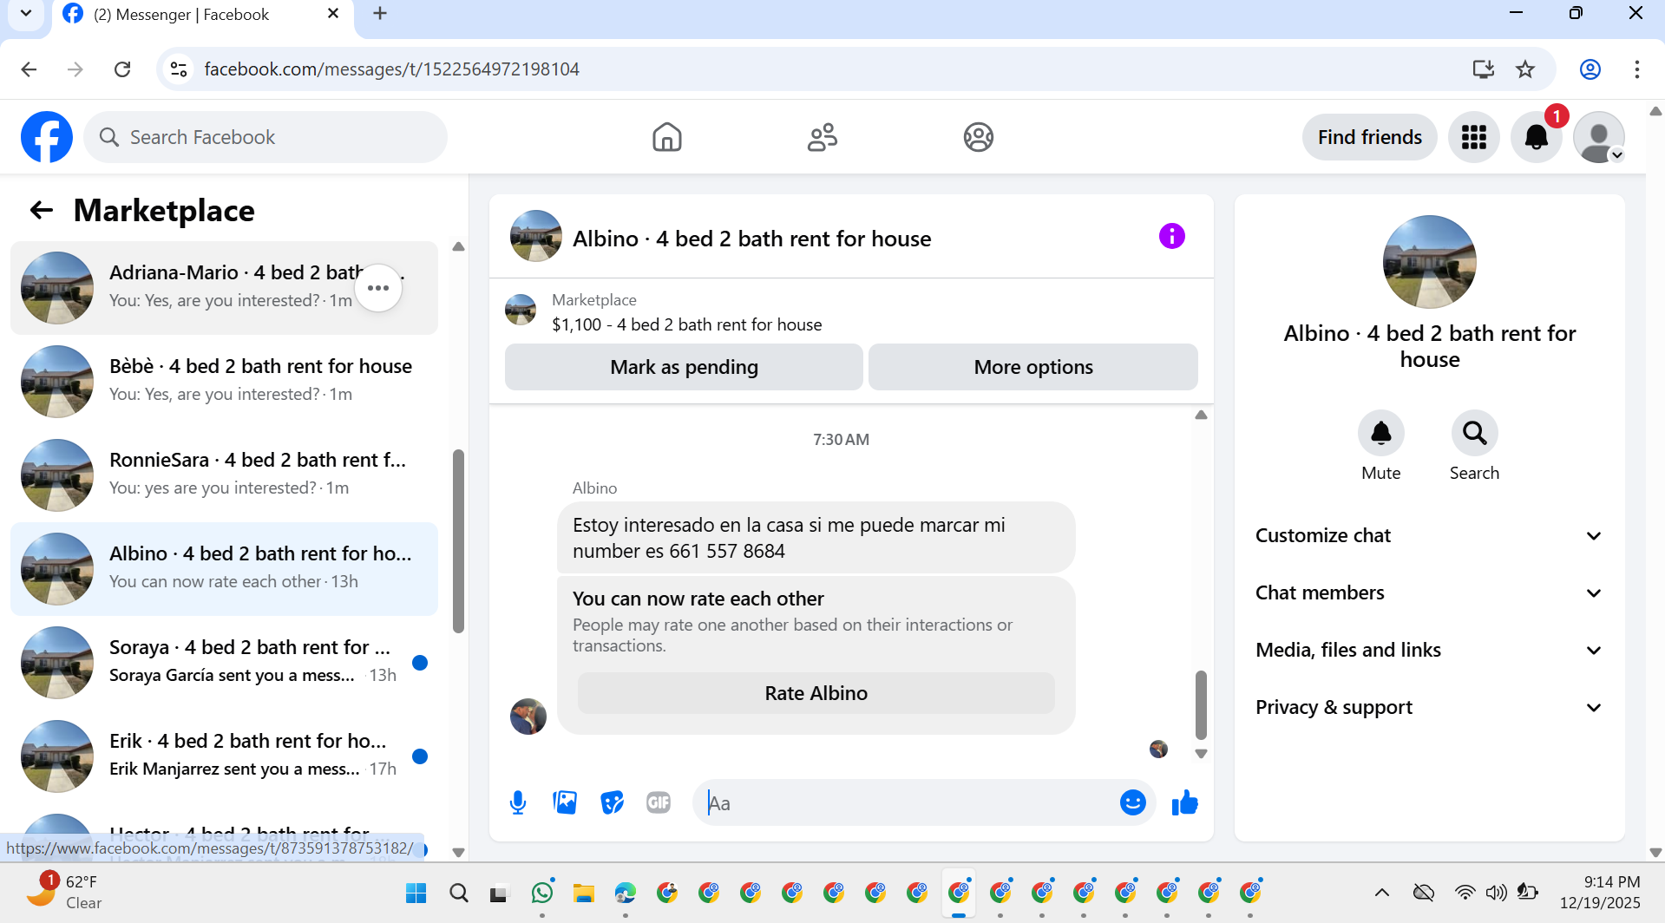Focus the Search Facebook field

[x=265, y=137]
